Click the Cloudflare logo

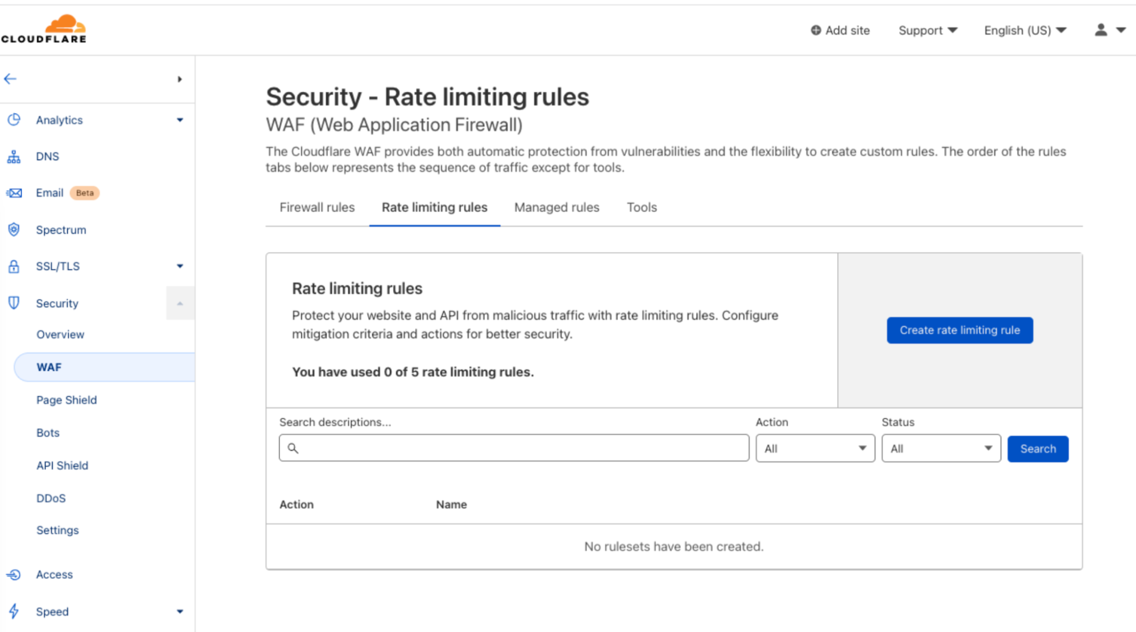(44, 29)
